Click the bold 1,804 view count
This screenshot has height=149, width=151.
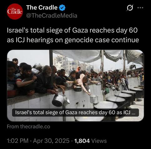pyautogui.click(x=82, y=141)
